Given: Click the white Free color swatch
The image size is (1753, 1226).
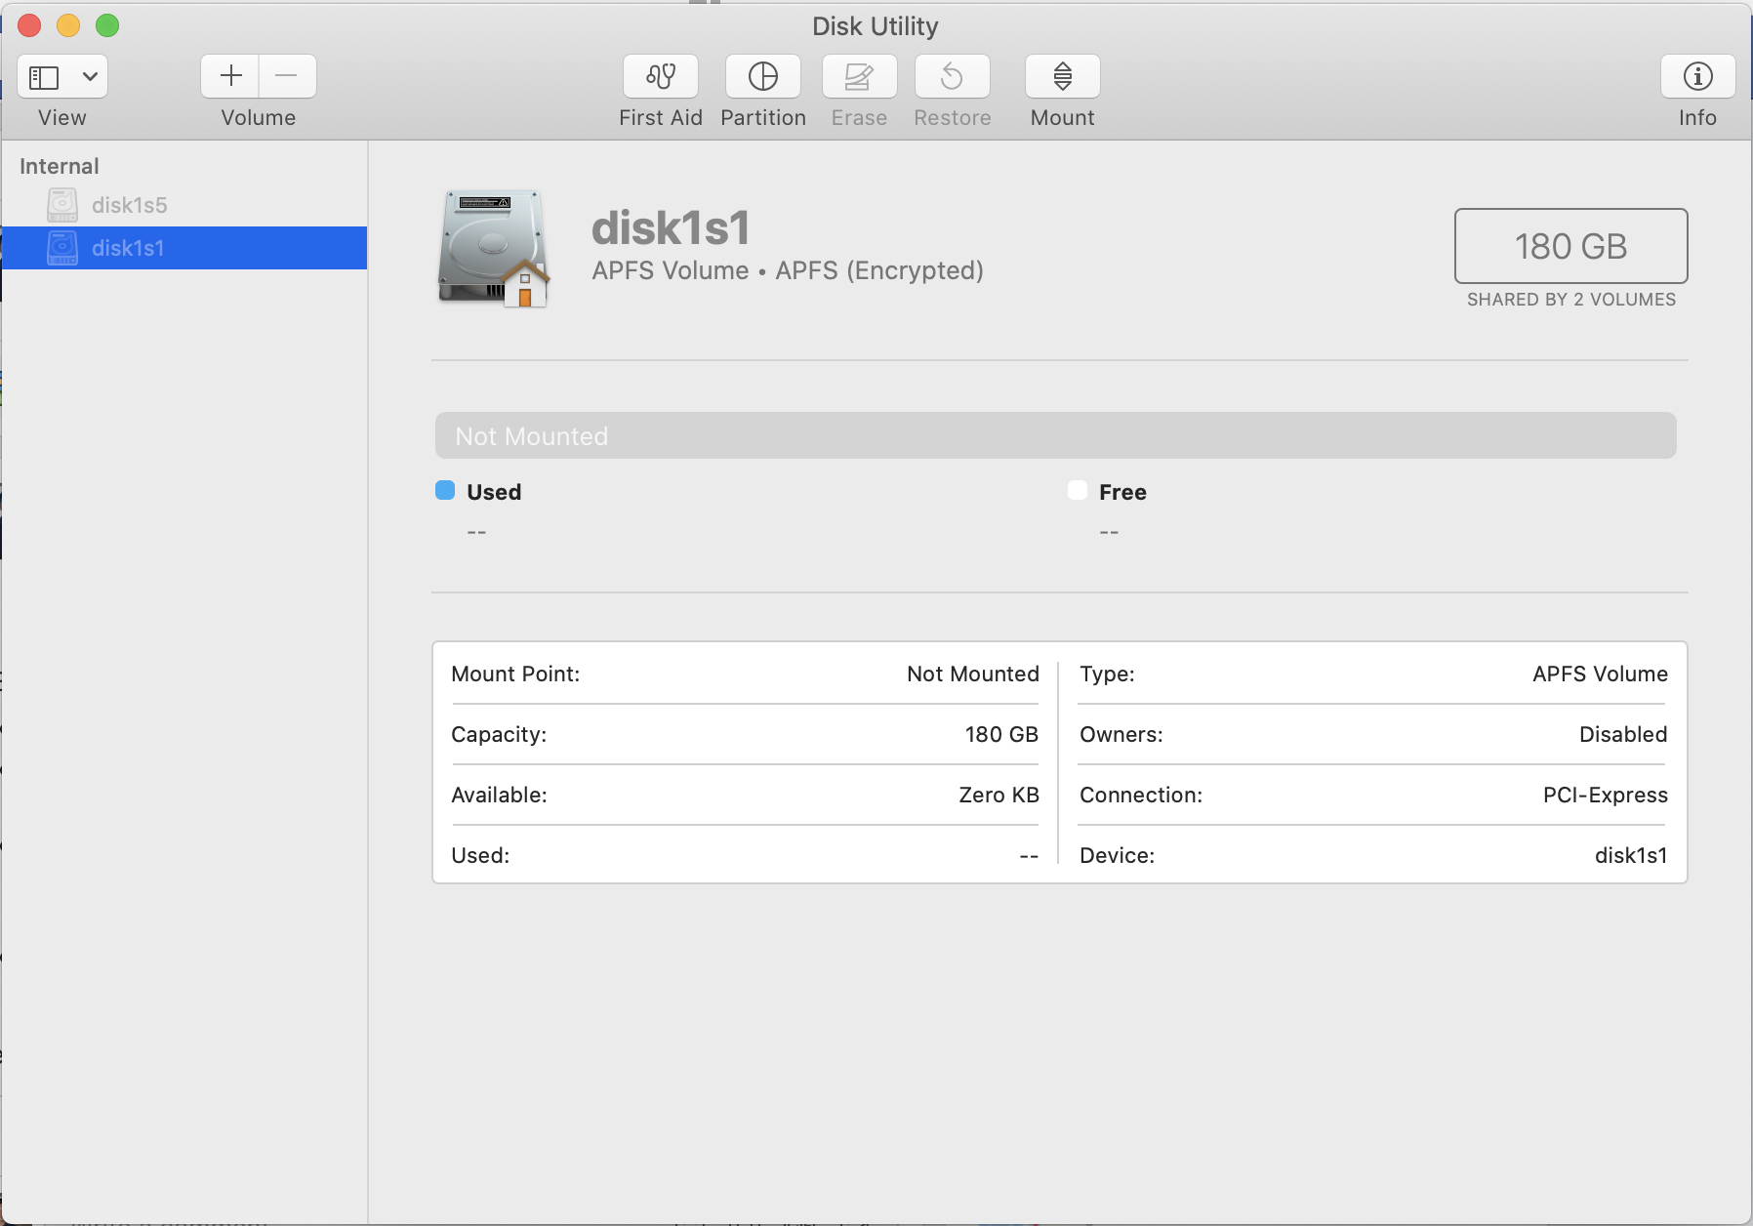Looking at the screenshot, I should coord(1078,490).
